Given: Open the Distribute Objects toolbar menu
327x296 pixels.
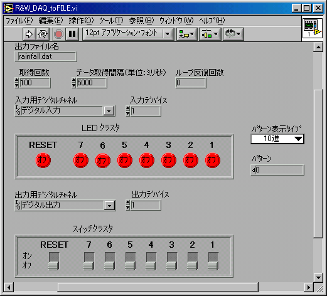Looking at the screenshot, I should click(210, 34).
